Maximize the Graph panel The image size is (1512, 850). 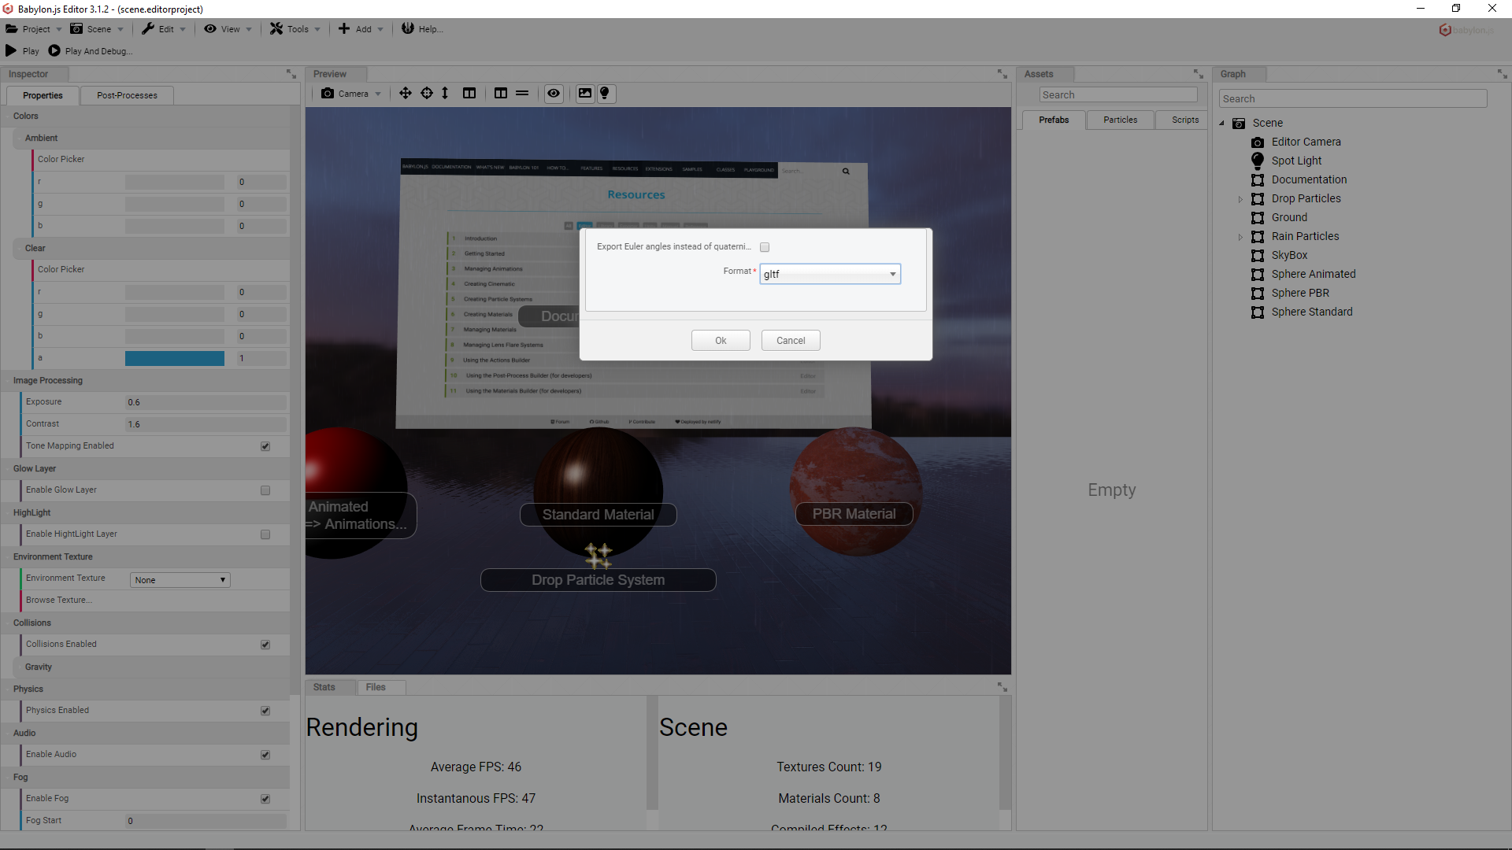1503,74
